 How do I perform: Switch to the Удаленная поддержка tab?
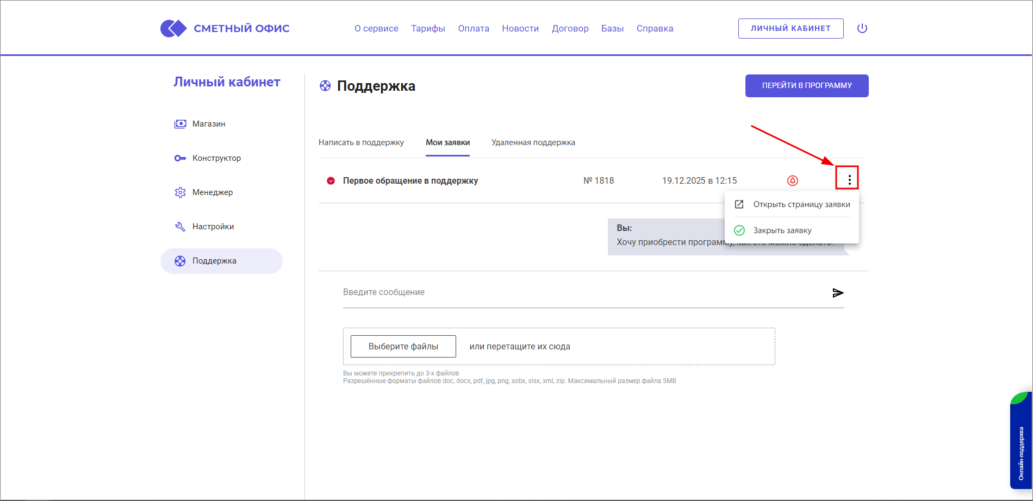pyautogui.click(x=532, y=142)
